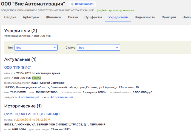Select the Учредители tab
Viewport: 191px width, 132px height.
[118, 17]
